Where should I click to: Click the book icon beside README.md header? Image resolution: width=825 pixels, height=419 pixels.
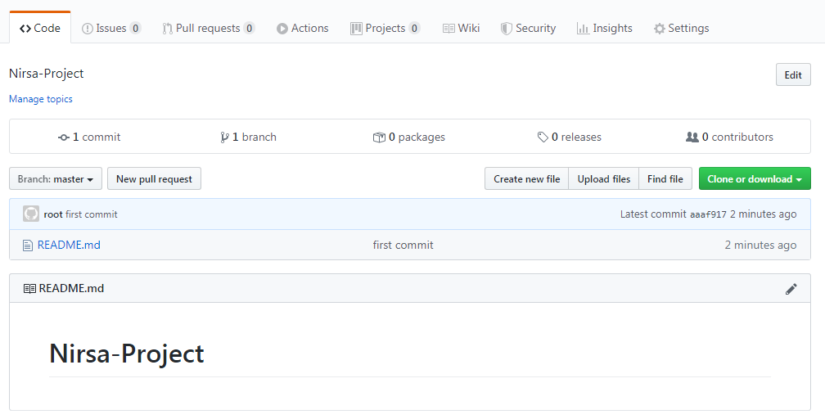[x=30, y=288]
